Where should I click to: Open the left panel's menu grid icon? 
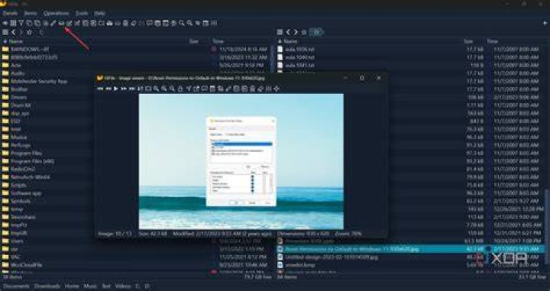5,32
